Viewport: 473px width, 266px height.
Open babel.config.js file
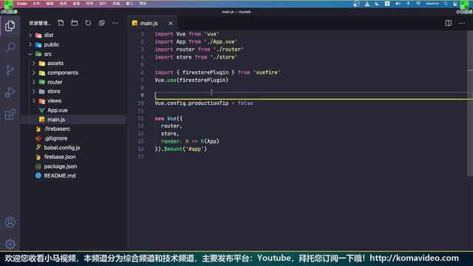click(62, 148)
